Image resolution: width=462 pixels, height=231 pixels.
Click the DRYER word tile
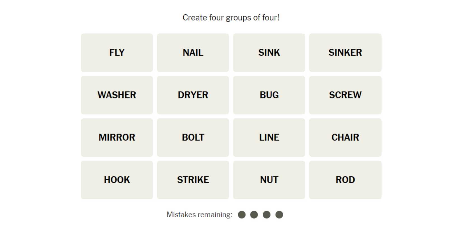tap(193, 95)
